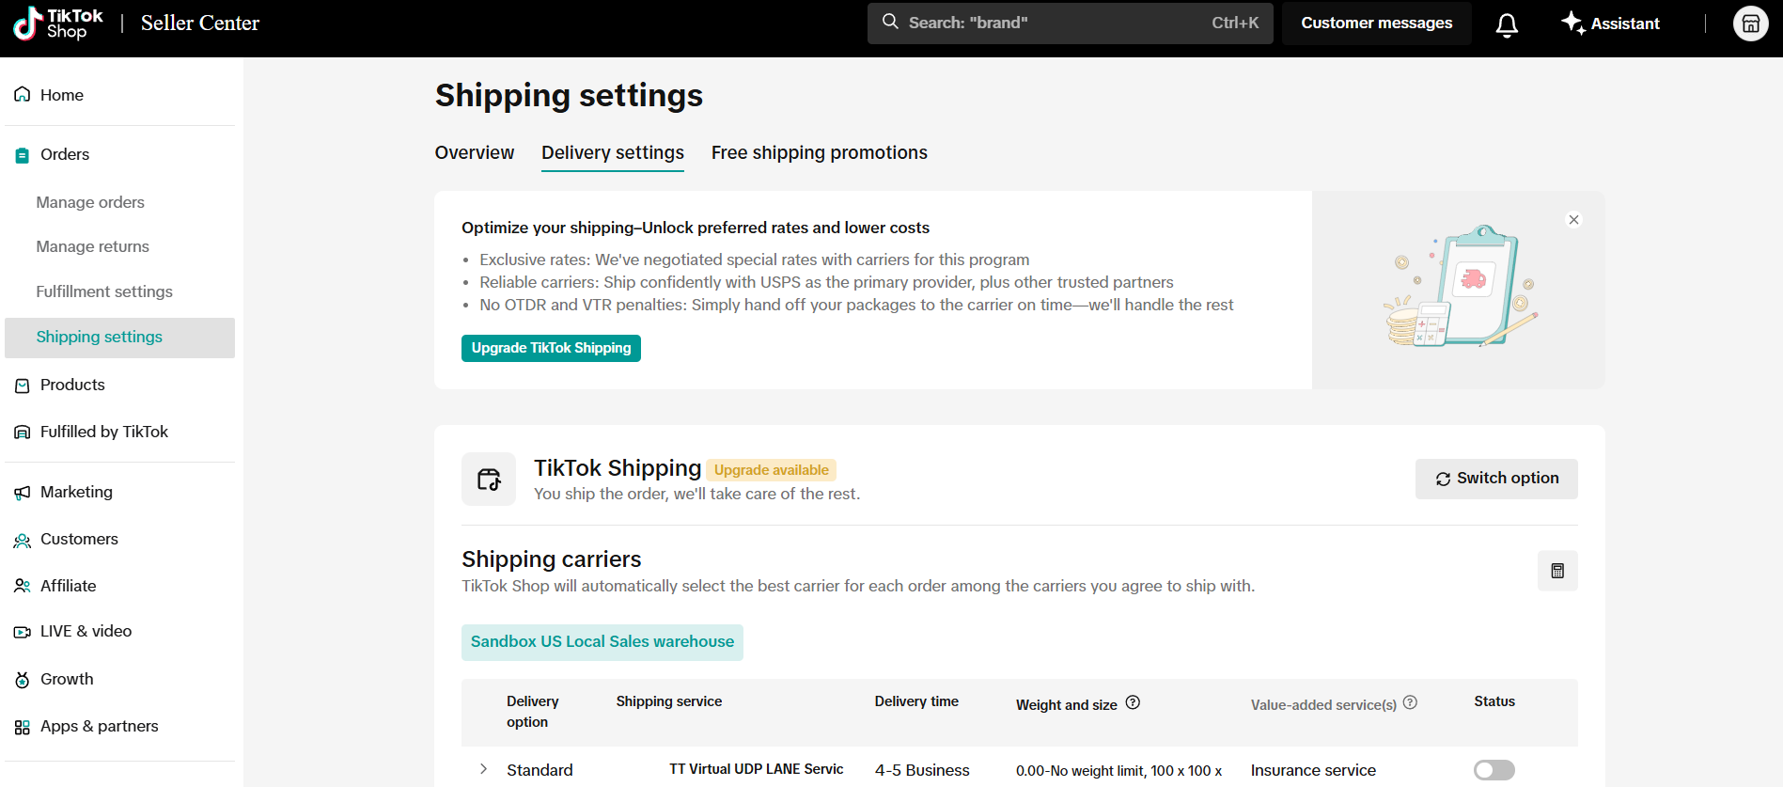Click the Shipping carriers heading

point(552,559)
